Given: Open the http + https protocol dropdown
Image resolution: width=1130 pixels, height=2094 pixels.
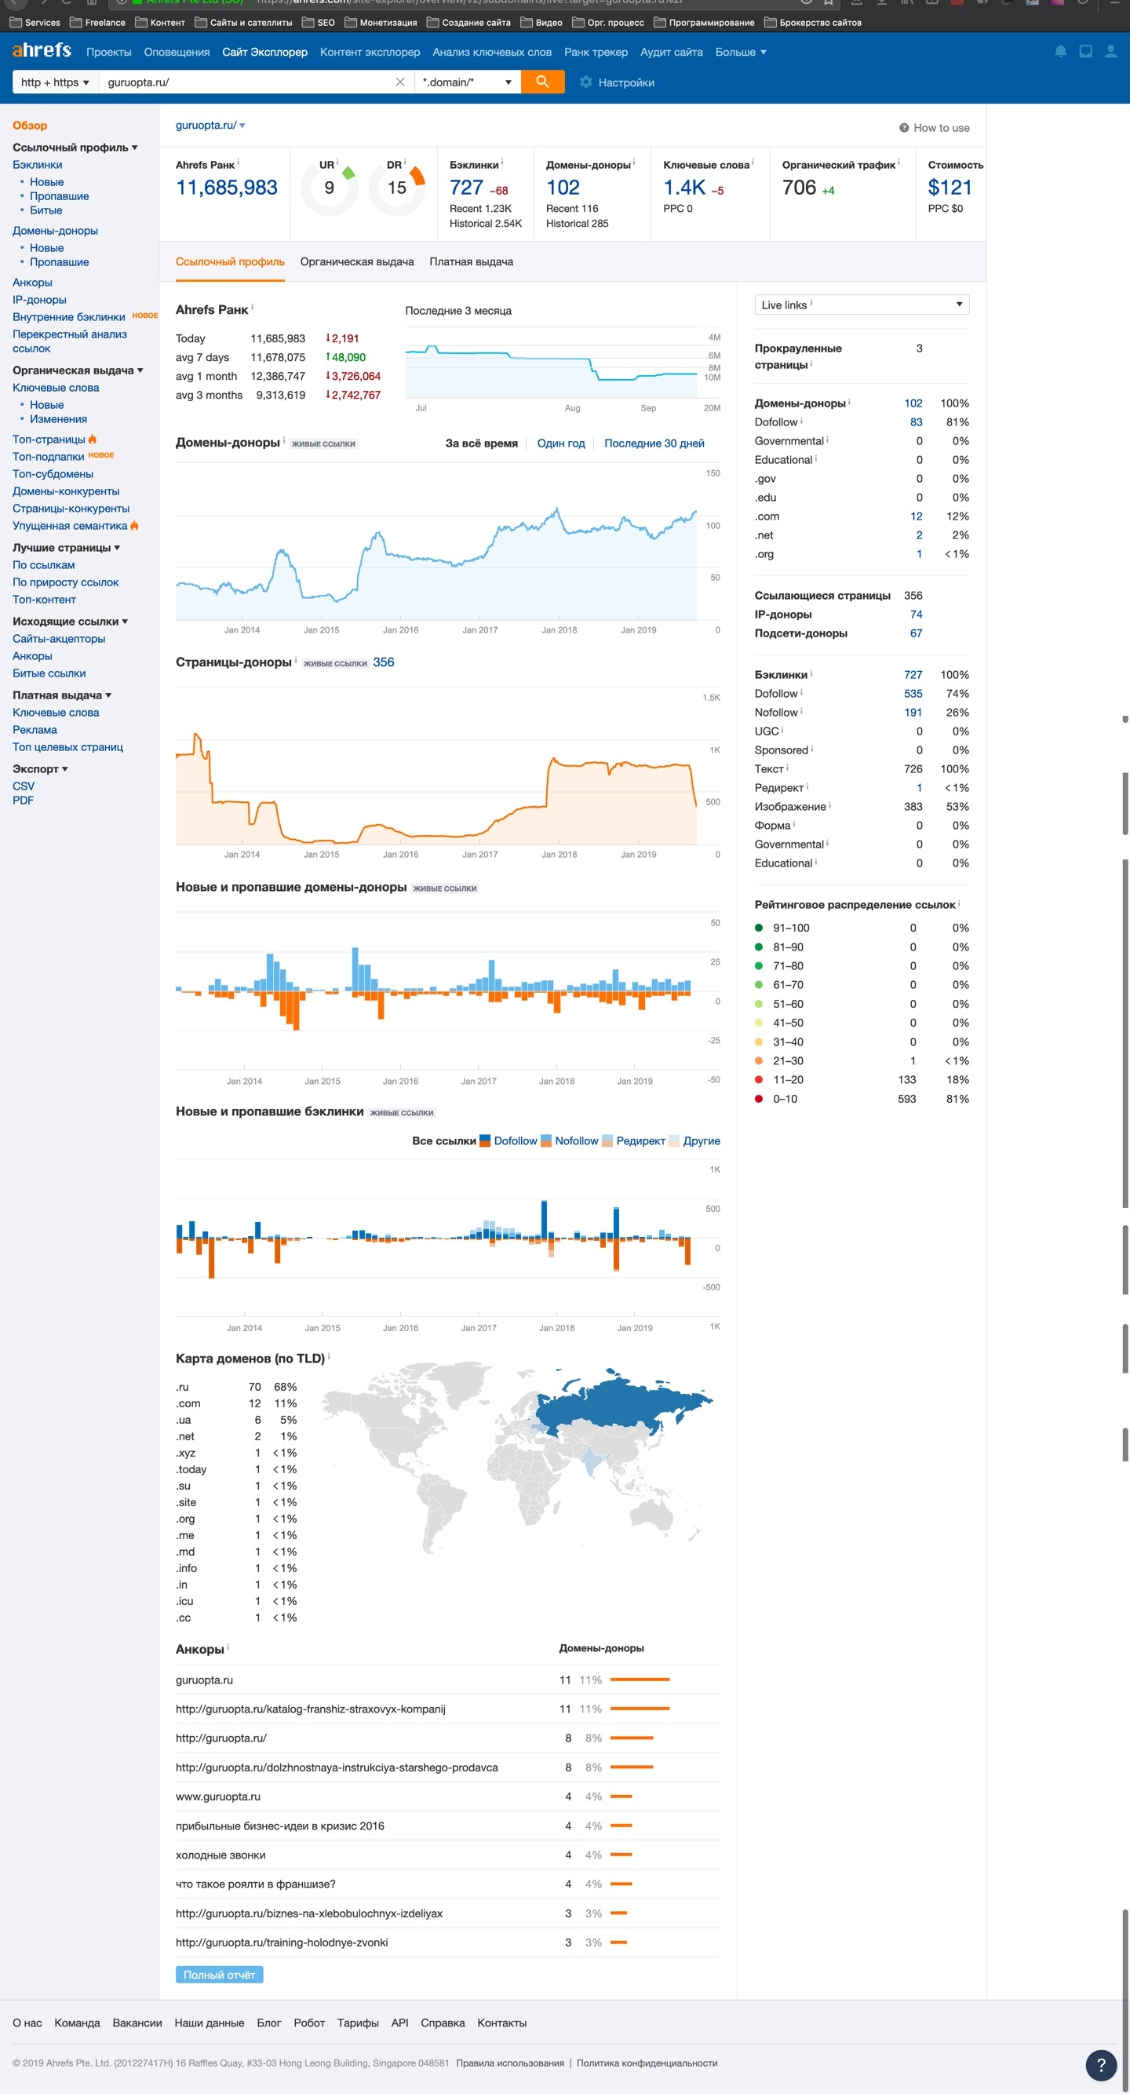Looking at the screenshot, I should point(55,82).
